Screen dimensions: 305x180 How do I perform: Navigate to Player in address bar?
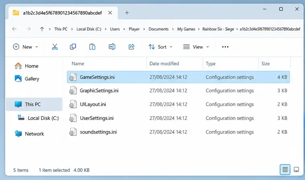pos(134,29)
